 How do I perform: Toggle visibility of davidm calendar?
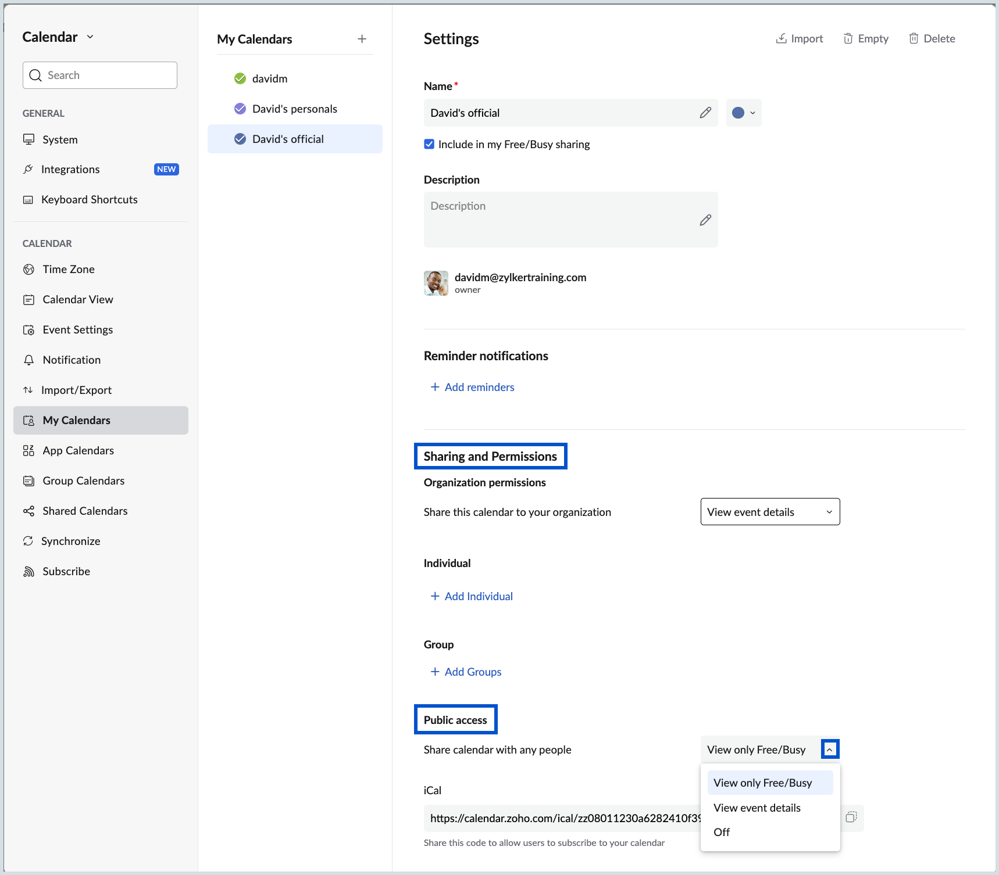coord(240,78)
